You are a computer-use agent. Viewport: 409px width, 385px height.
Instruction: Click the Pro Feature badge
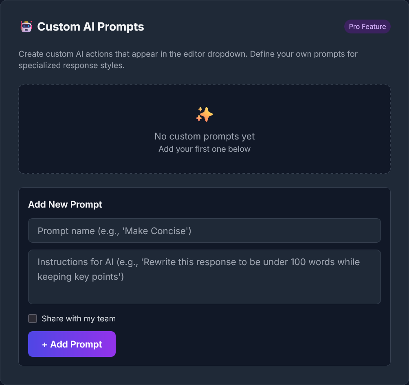coord(367,27)
